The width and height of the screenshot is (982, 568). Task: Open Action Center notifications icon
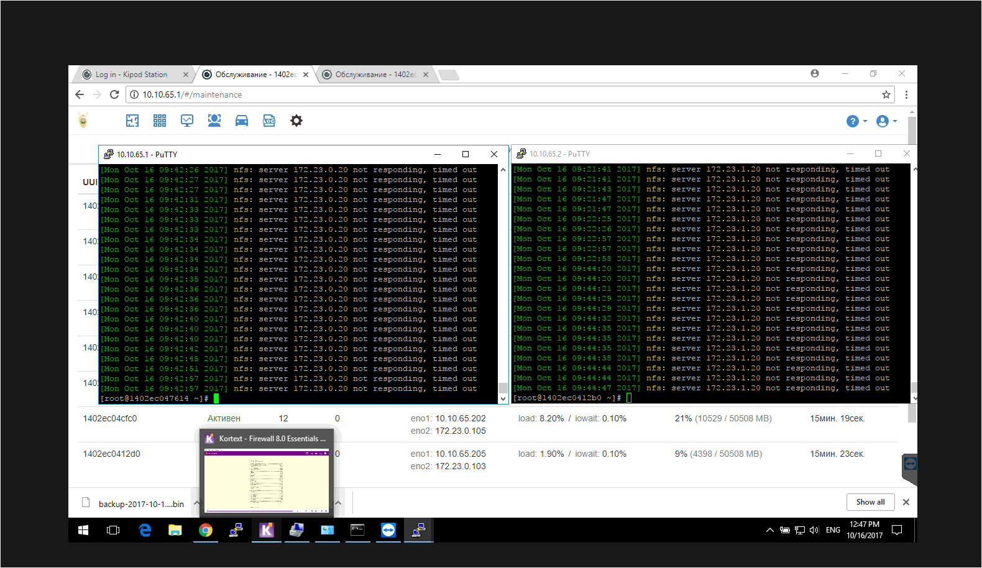pos(897,530)
